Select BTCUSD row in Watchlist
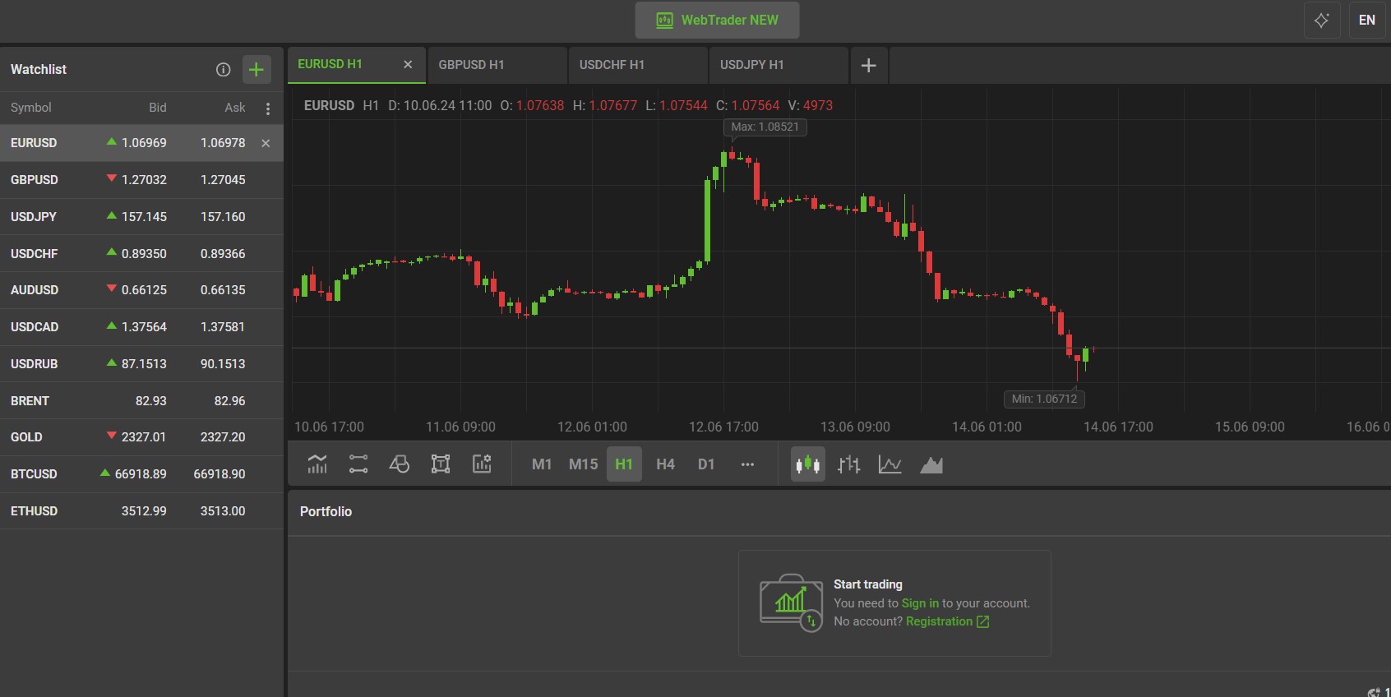 [x=141, y=474]
